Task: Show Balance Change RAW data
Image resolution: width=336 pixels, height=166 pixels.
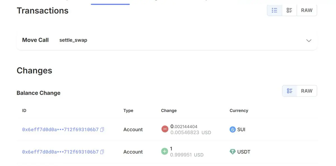Action: 307,91
